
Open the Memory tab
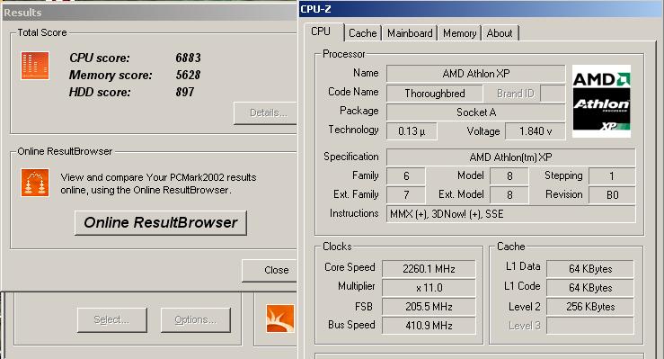coord(459,33)
